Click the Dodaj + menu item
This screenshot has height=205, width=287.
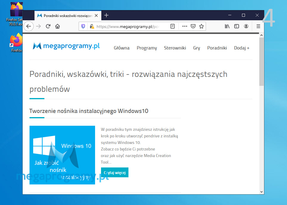(242, 48)
